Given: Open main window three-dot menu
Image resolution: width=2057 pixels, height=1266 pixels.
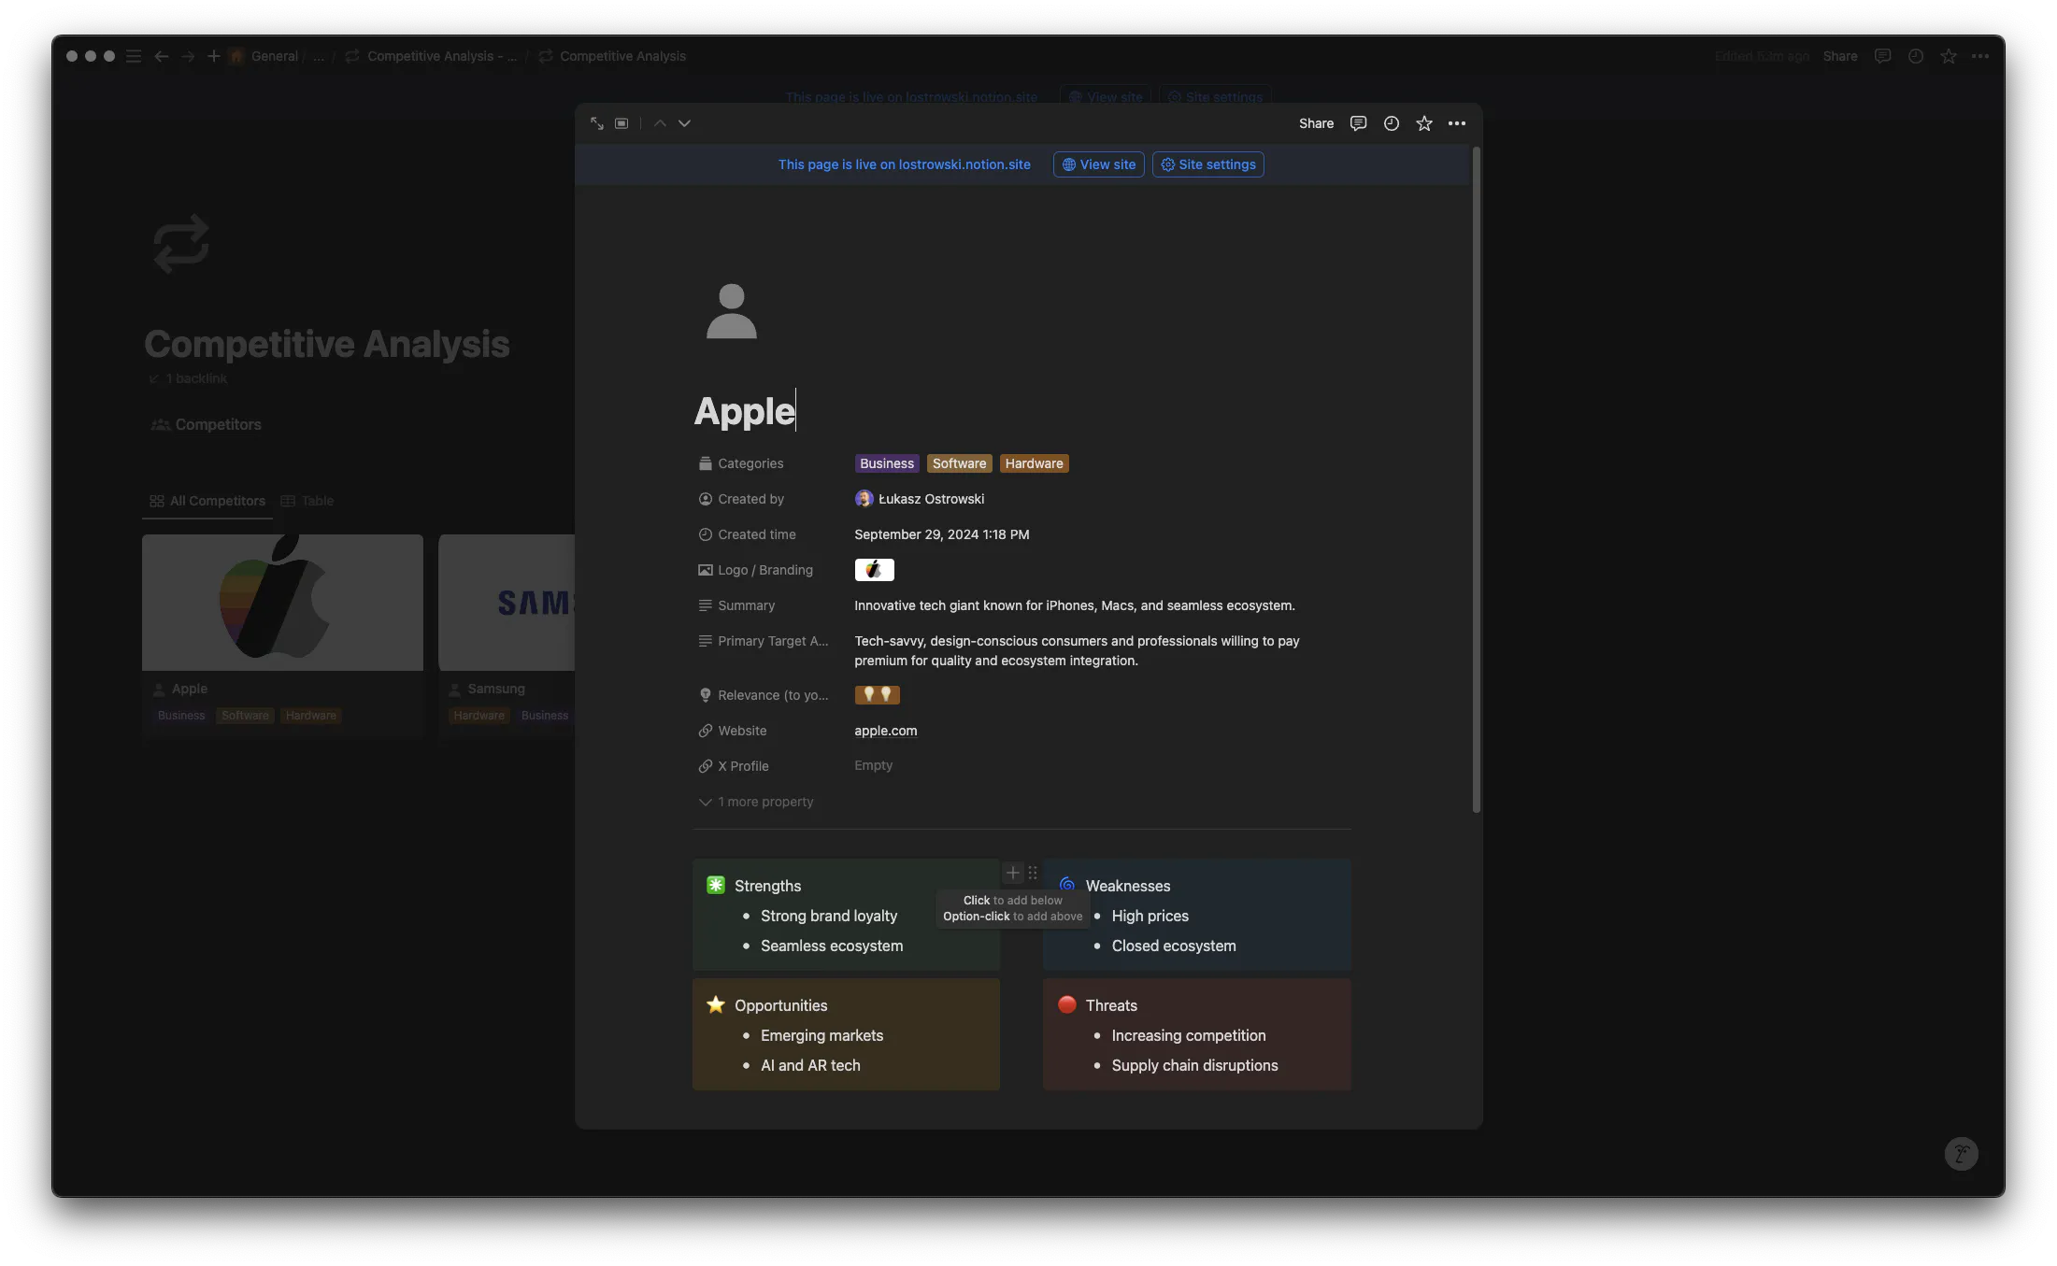Looking at the screenshot, I should (x=1979, y=56).
